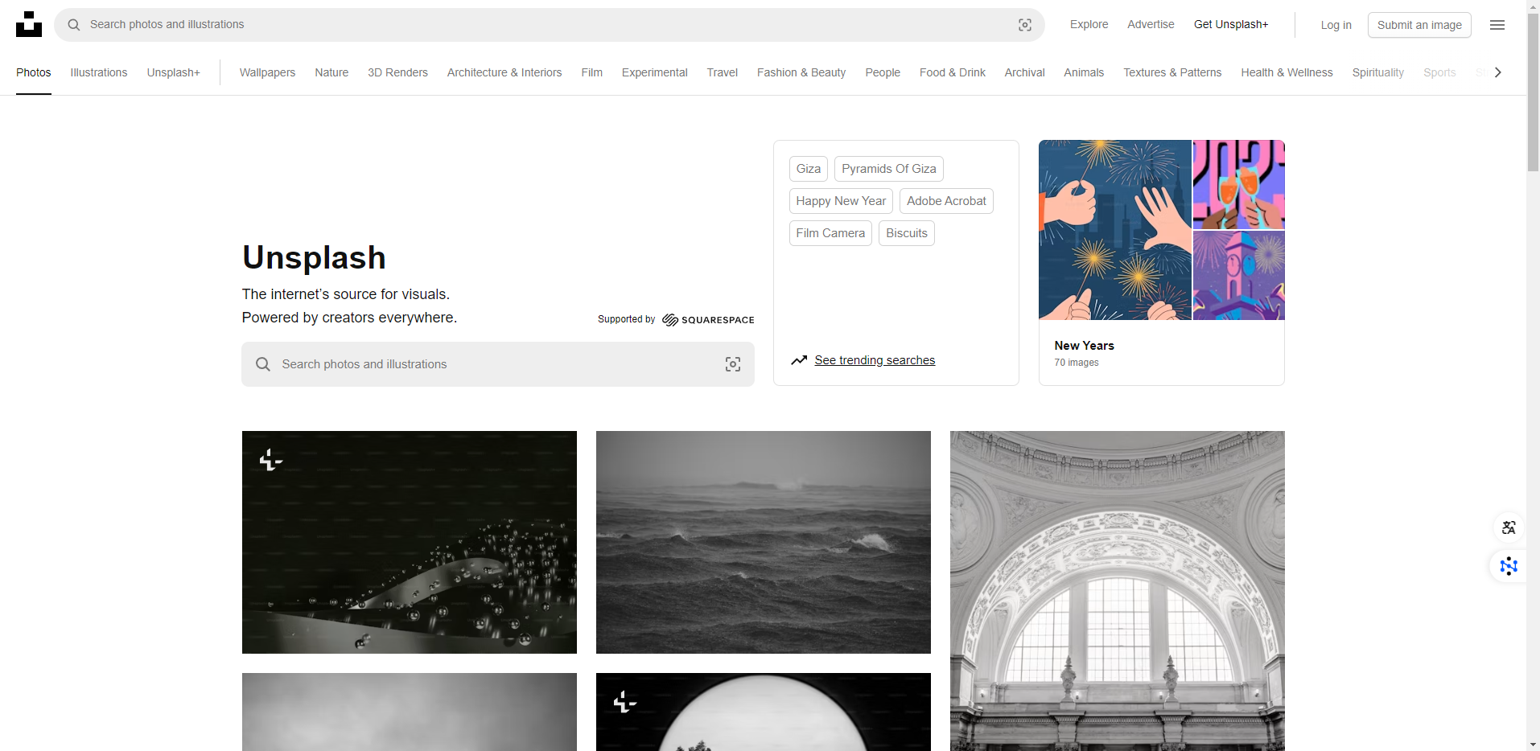The image size is (1540, 751).
Task: Click the Log in link
Action: pos(1336,25)
